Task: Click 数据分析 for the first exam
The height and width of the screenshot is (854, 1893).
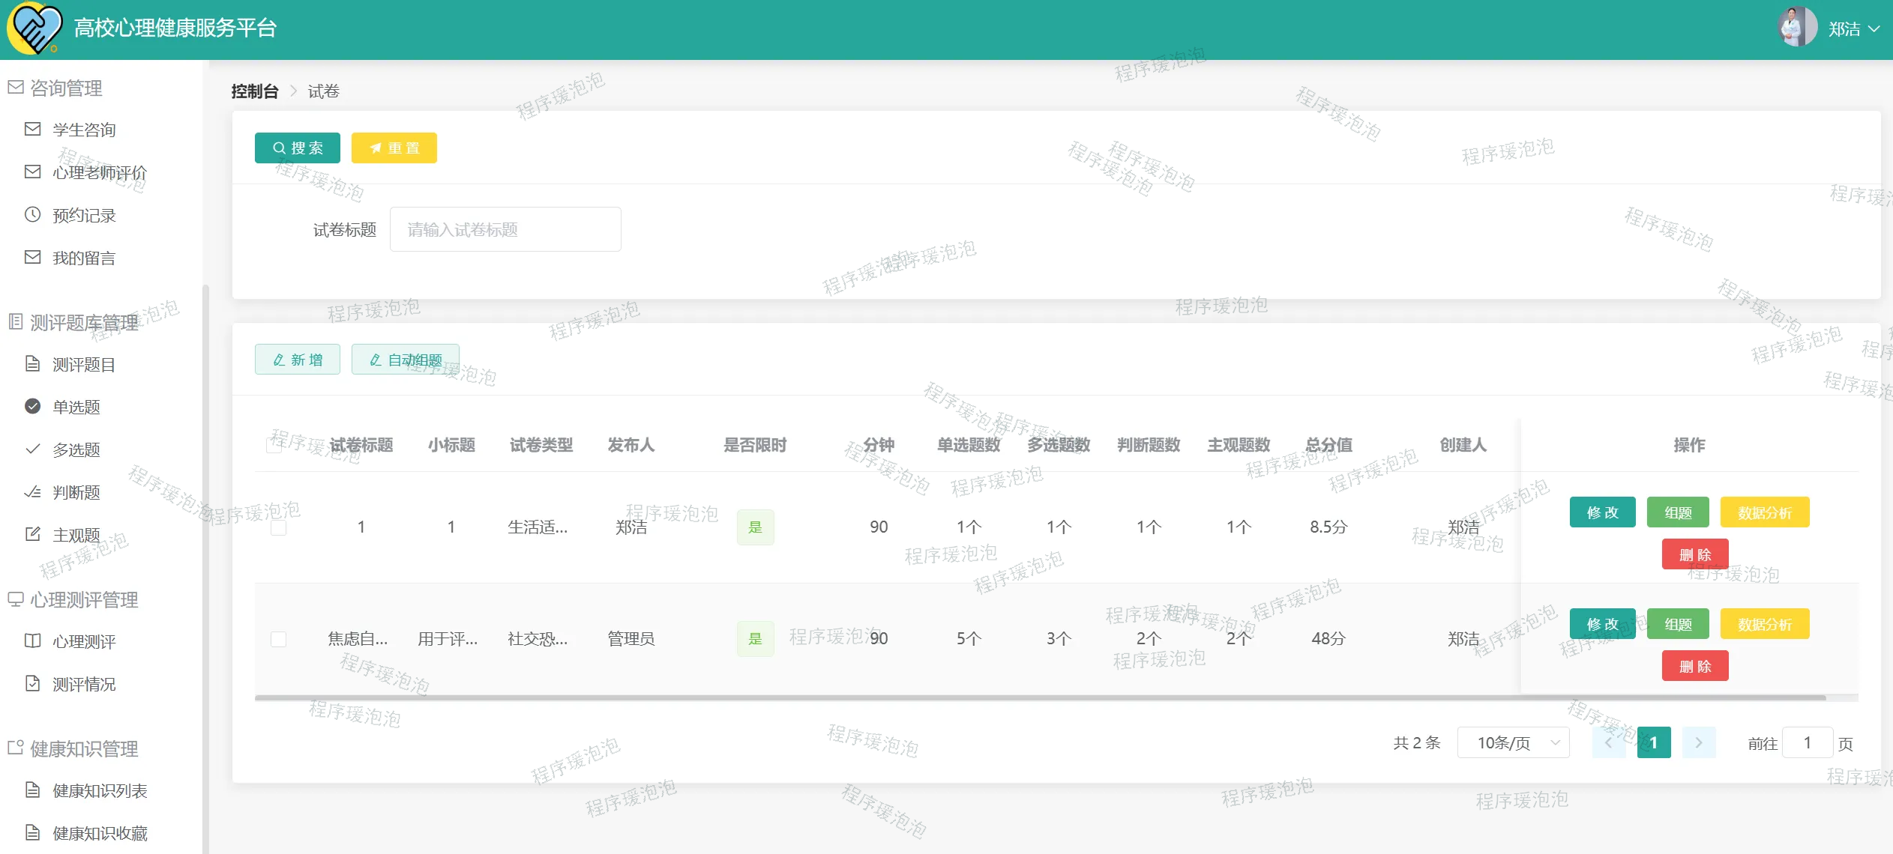Action: 1764,512
